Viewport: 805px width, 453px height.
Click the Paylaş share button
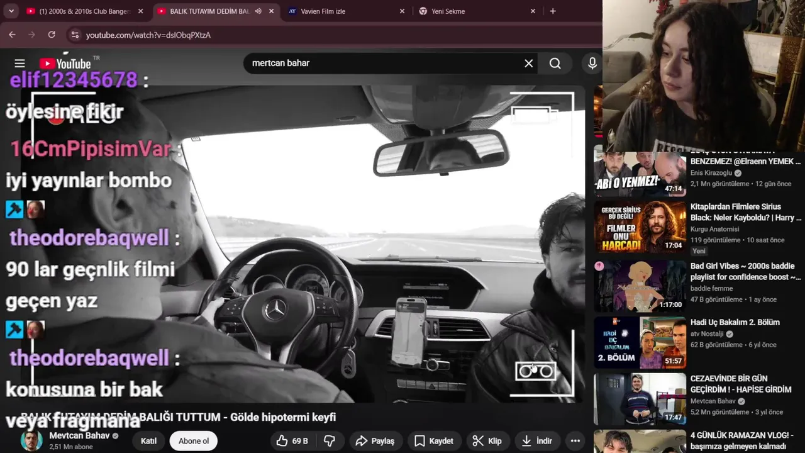[x=375, y=441]
